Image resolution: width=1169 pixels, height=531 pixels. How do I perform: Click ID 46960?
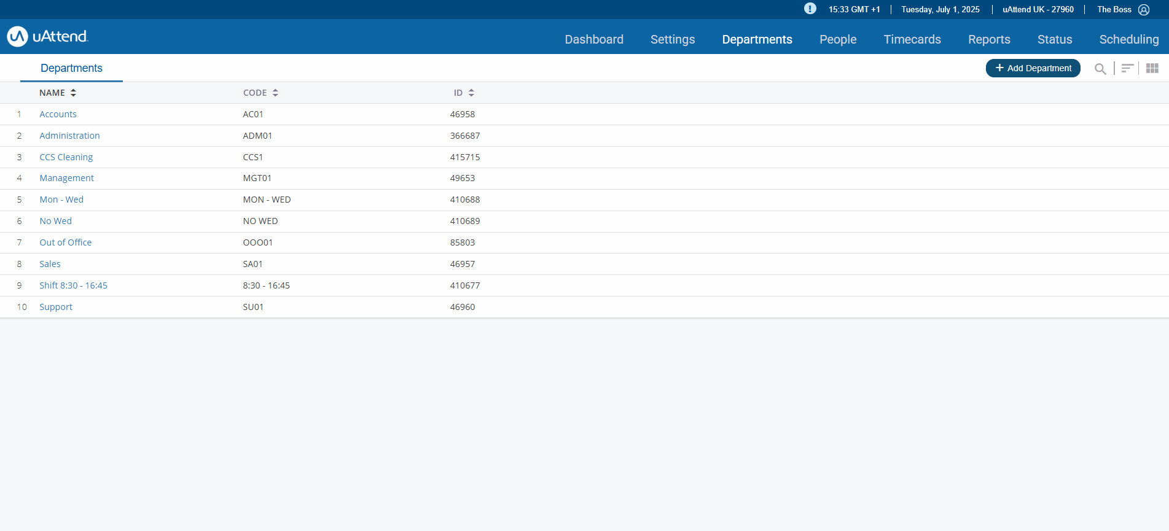tap(463, 307)
